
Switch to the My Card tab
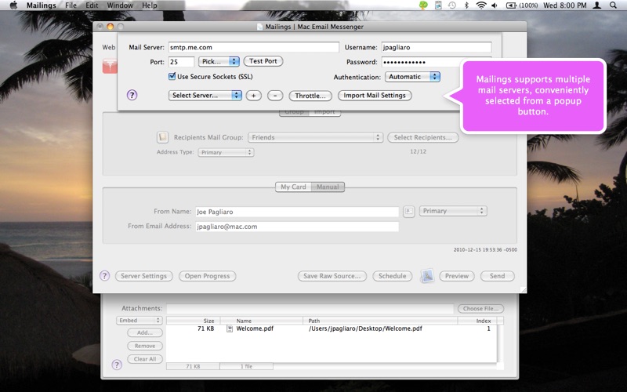coord(293,187)
